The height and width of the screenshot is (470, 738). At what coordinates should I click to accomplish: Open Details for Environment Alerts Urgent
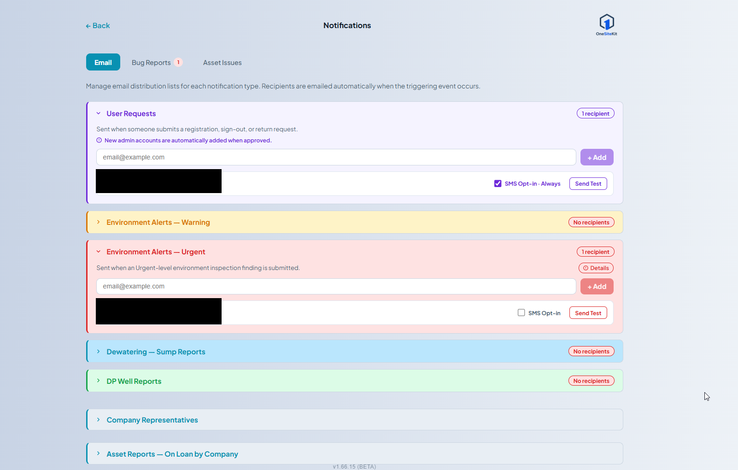point(596,268)
